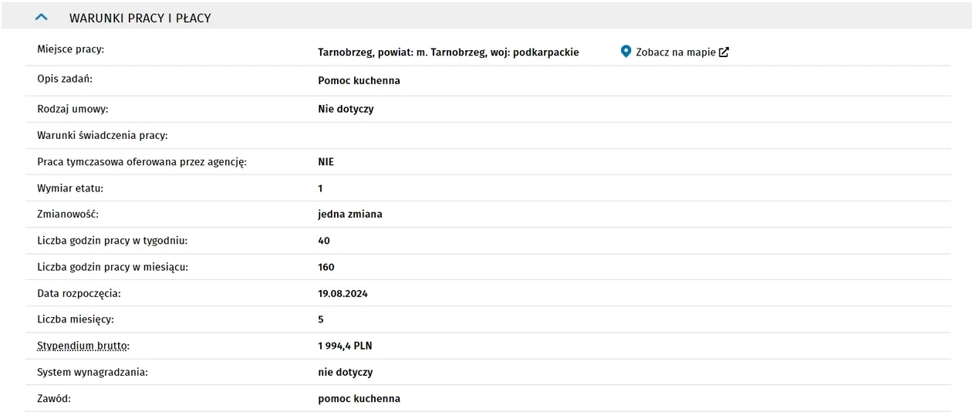
Task: Click the weekly hours value 40
Action: [x=324, y=241]
